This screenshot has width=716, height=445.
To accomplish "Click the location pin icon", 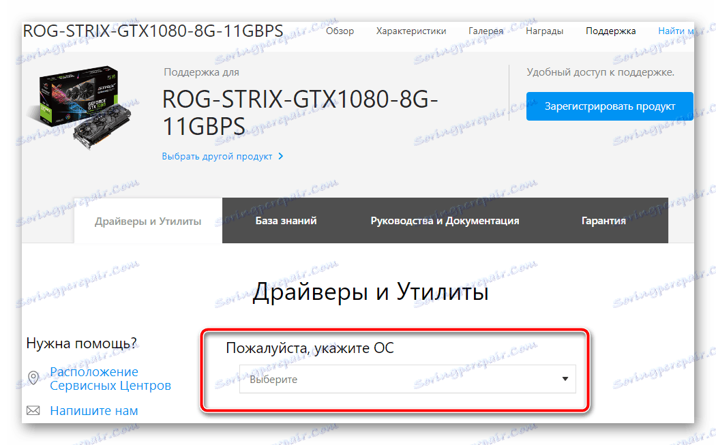I will pyautogui.click(x=33, y=377).
